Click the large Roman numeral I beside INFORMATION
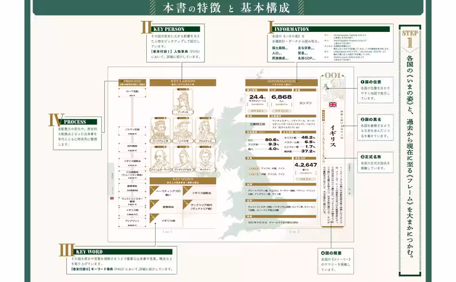The width and height of the screenshot is (456, 282). pyautogui.click(x=271, y=27)
